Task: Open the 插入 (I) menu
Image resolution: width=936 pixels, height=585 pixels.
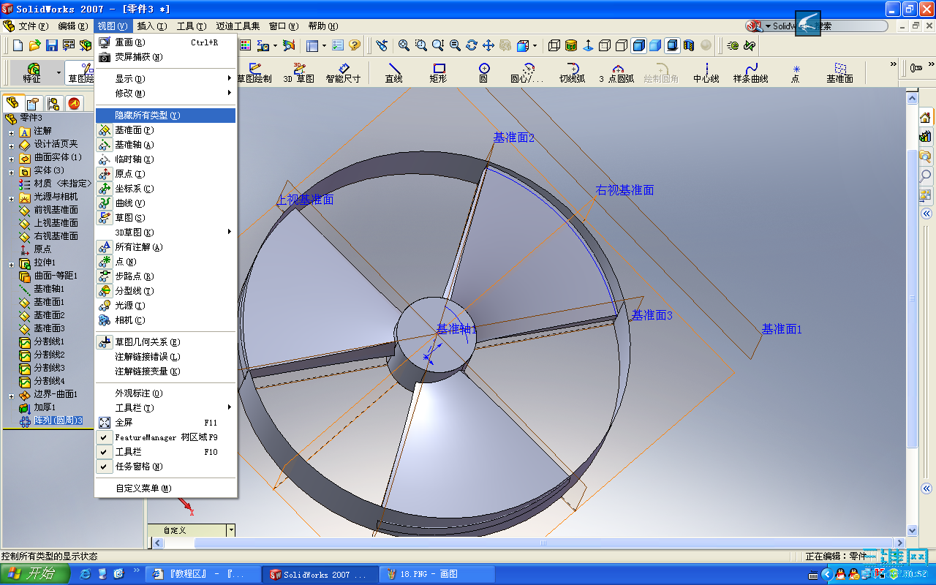Action: [151, 26]
